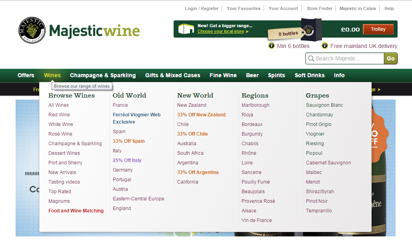Select Vin de France

(257, 220)
